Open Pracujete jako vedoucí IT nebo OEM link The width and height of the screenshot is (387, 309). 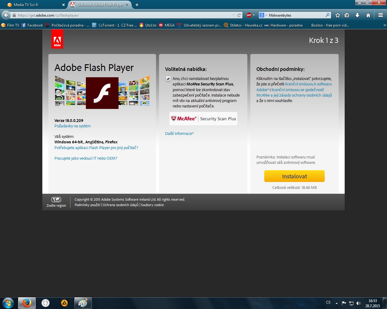[x=86, y=158]
